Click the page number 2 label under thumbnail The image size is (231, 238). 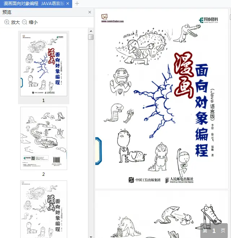pos(43,174)
